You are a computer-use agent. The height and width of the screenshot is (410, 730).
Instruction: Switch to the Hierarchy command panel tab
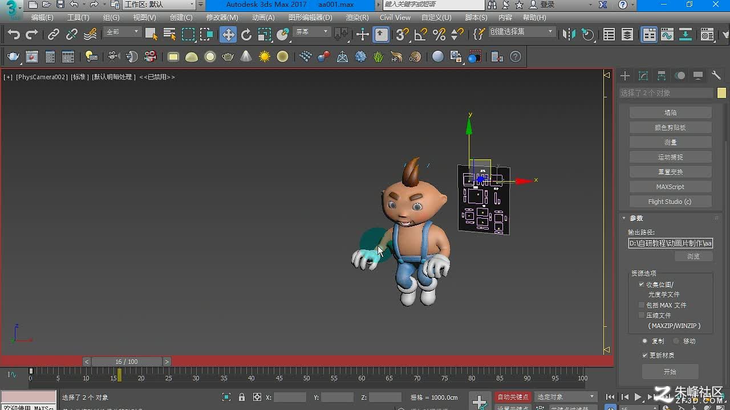(x=662, y=76)
